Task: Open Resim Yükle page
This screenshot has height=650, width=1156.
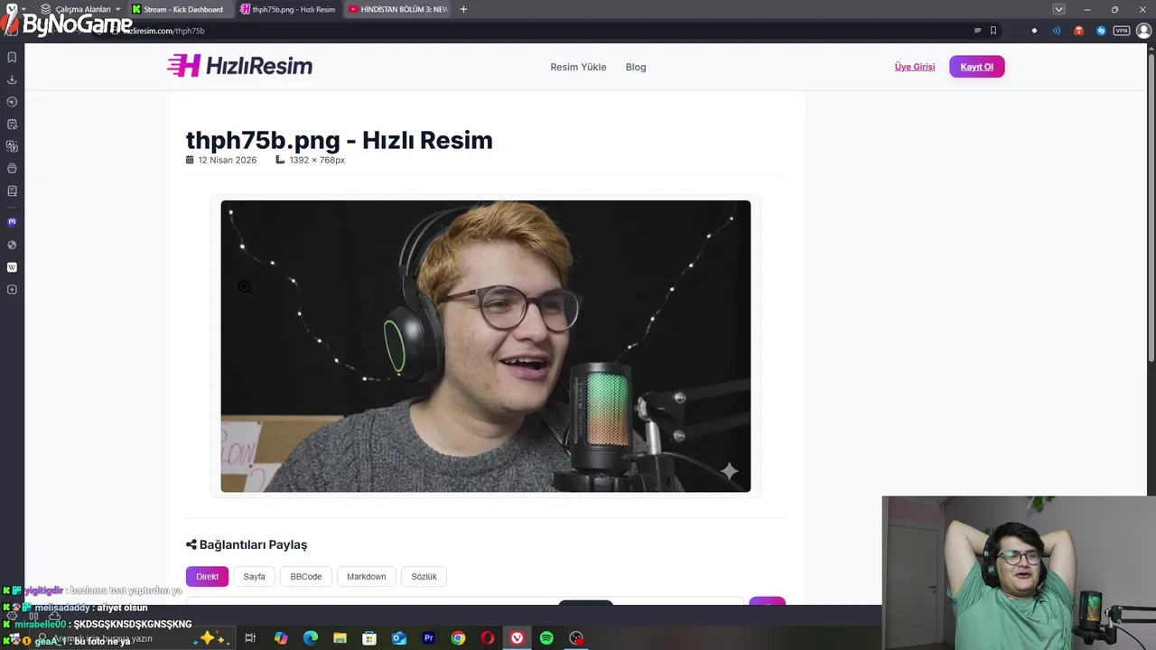Action: pyautogui.click(x=578, y=67)
